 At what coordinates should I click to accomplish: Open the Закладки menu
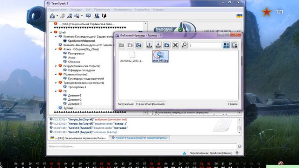(76, 9)
